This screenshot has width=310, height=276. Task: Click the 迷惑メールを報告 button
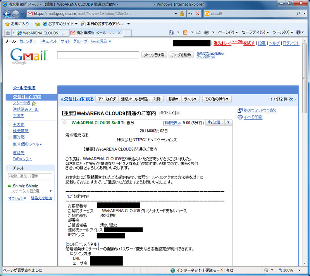tap(134, 99)
